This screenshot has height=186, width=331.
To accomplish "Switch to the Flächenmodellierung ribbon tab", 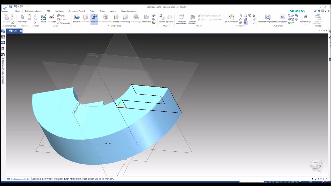I will (33, 11).
